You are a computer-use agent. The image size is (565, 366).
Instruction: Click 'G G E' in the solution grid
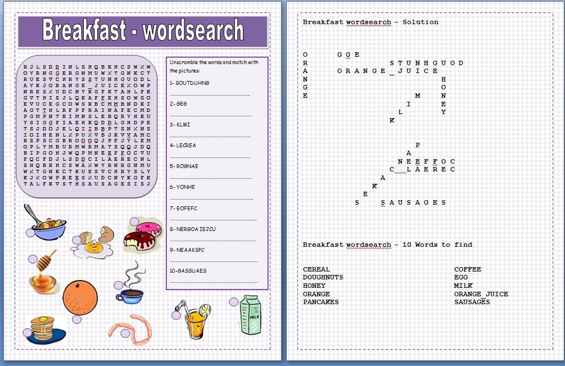click(348, 55)
